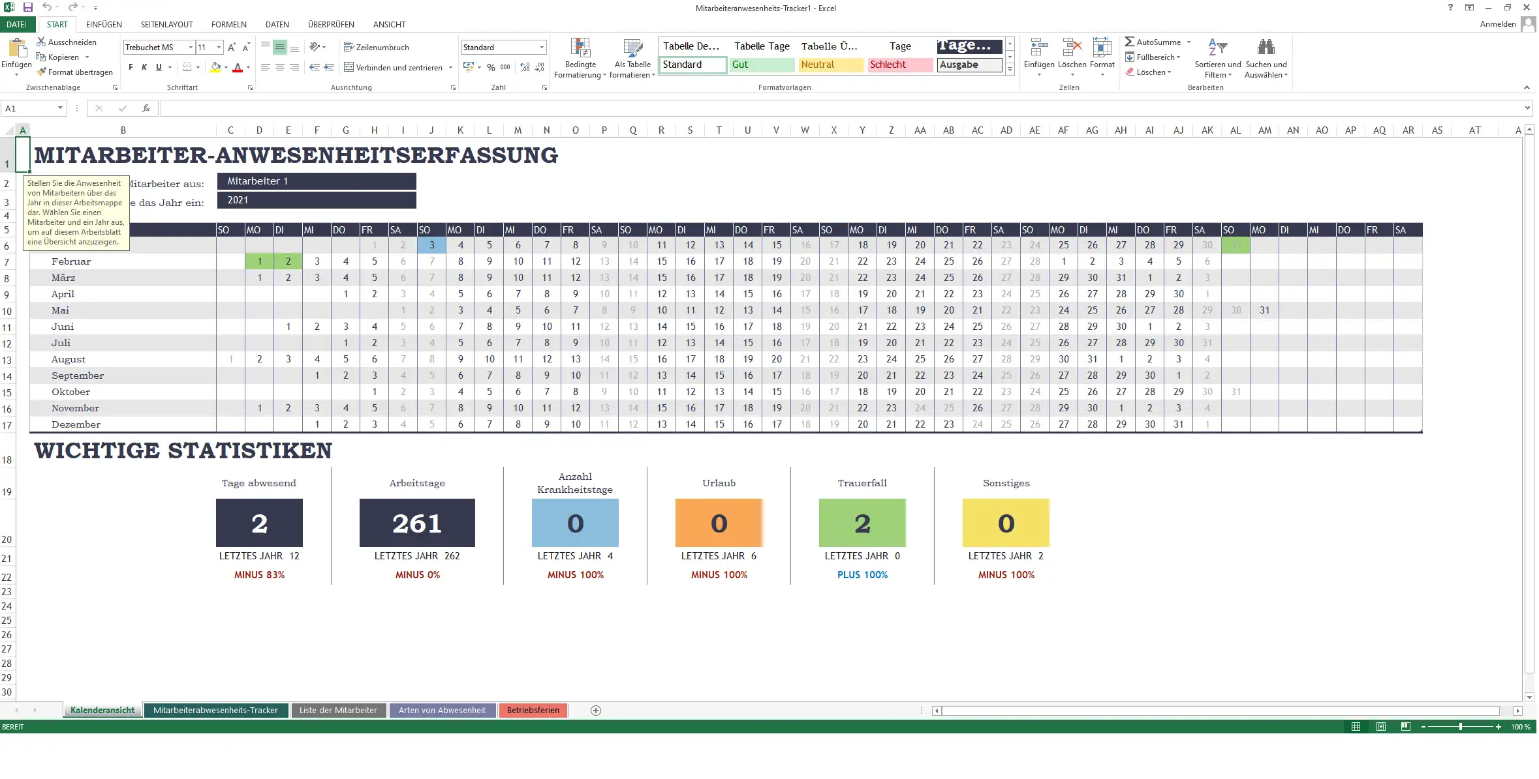Toggle bold formatting F button

tap(131, 67)
